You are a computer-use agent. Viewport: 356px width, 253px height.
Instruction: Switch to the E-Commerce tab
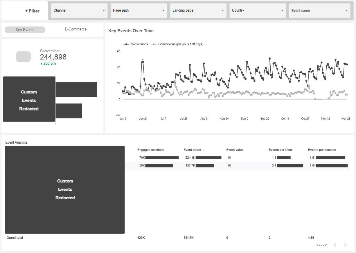(x=76, y=29)
